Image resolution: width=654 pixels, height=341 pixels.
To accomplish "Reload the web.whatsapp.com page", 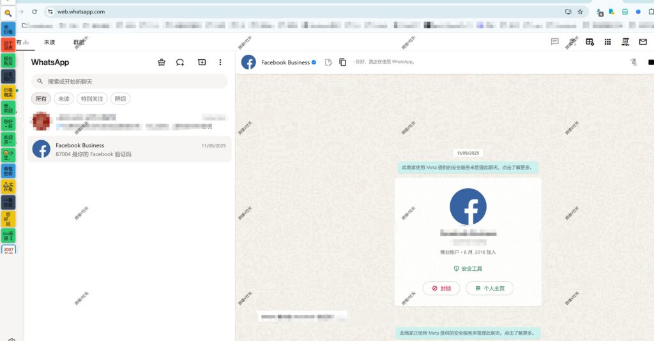I will [x=34, y=11].
